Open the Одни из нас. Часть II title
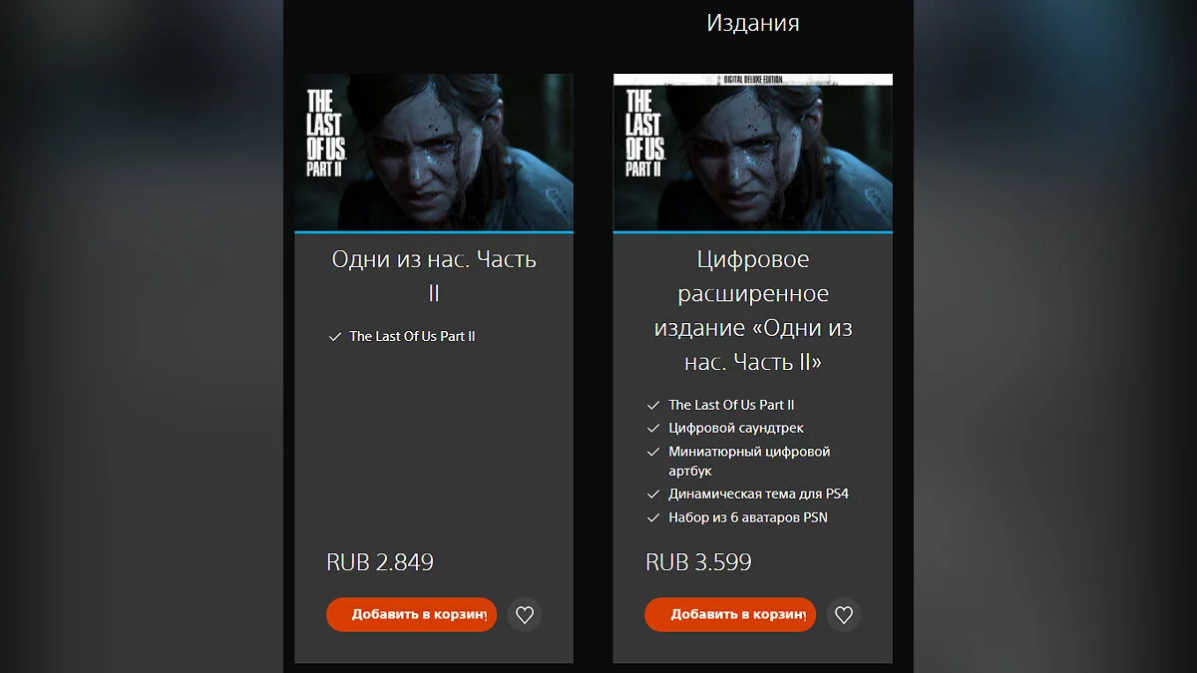This screenshot has height=673, width=1197. click(434, 276)
